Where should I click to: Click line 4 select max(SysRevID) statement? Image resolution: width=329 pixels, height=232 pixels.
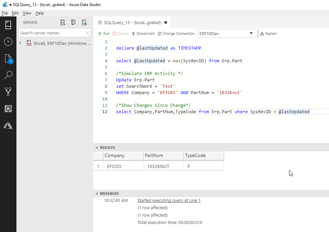click(179, 61)
